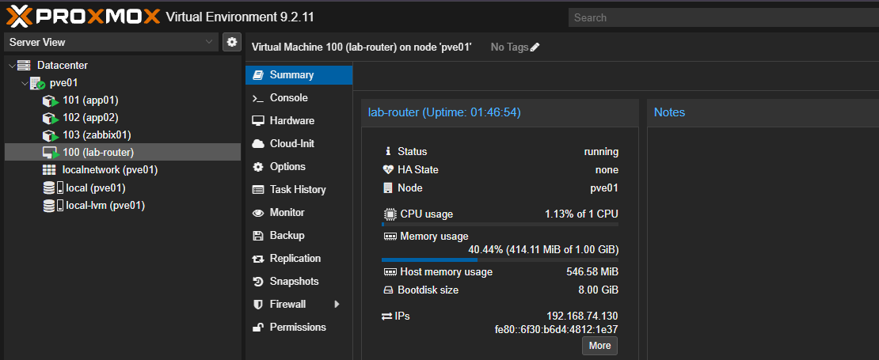Viewport: 879px width, 360px height.
Task: Click the 546.58 MiB host memory value
Action: coord(592,272)
